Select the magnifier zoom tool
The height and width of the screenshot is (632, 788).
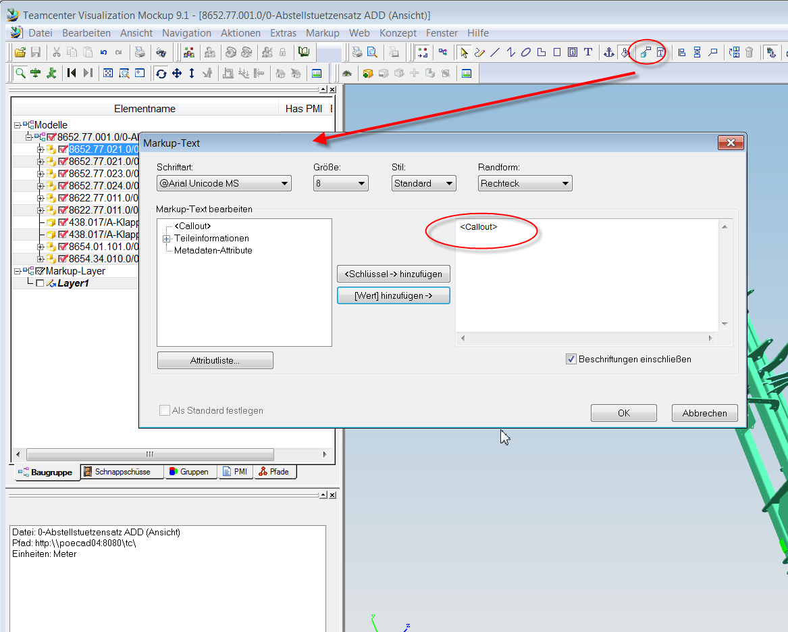point(20,74)
